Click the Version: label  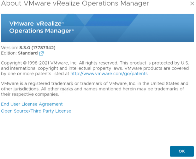tap(9, 48)
